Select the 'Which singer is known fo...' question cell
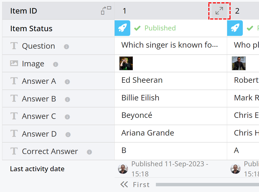 (x=171, y=46)
